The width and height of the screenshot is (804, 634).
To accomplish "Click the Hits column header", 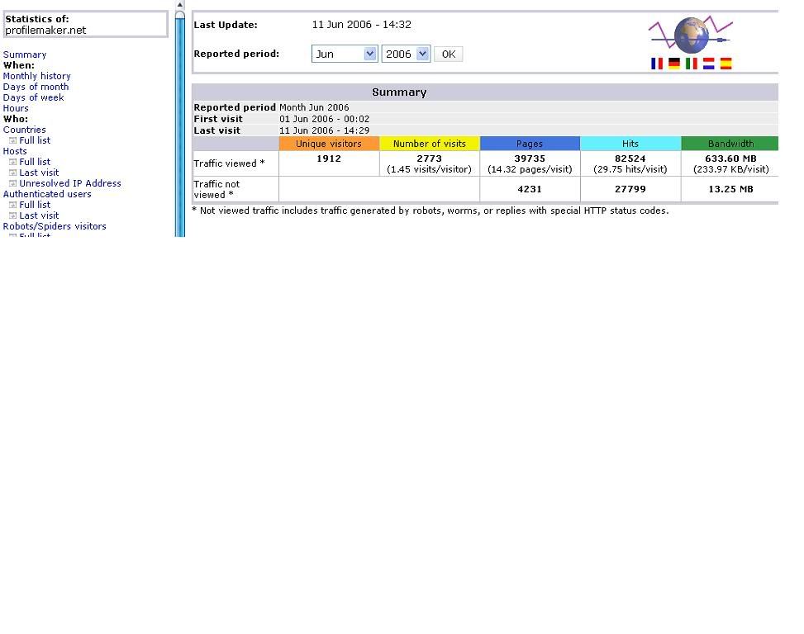I will click(x=630, y=144).
